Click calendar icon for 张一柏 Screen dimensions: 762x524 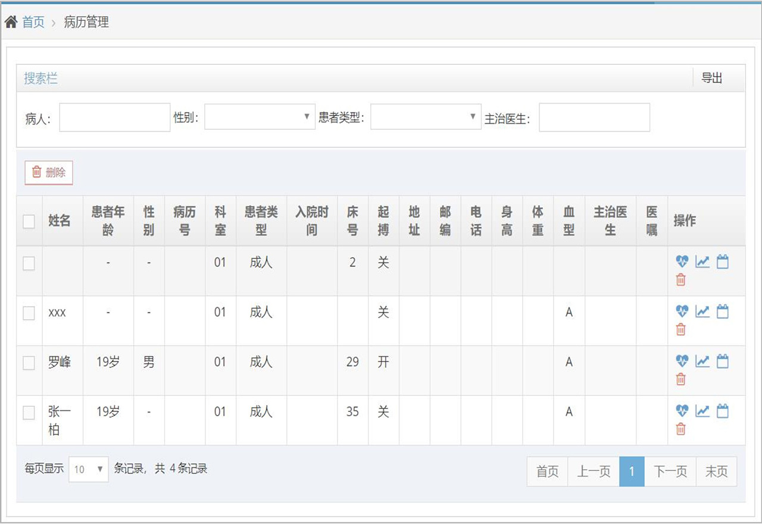point(722,411)
